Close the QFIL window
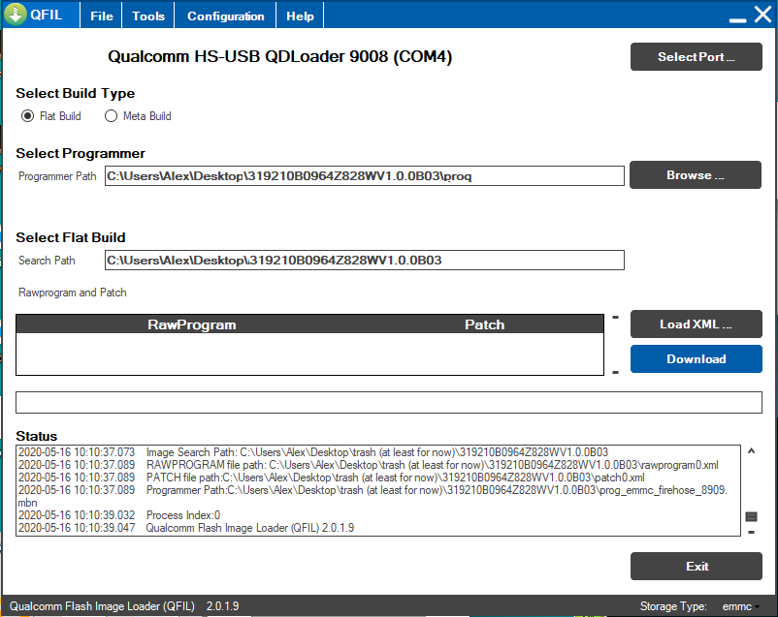The width and height of the screenshot is (778, 617). 762,15
